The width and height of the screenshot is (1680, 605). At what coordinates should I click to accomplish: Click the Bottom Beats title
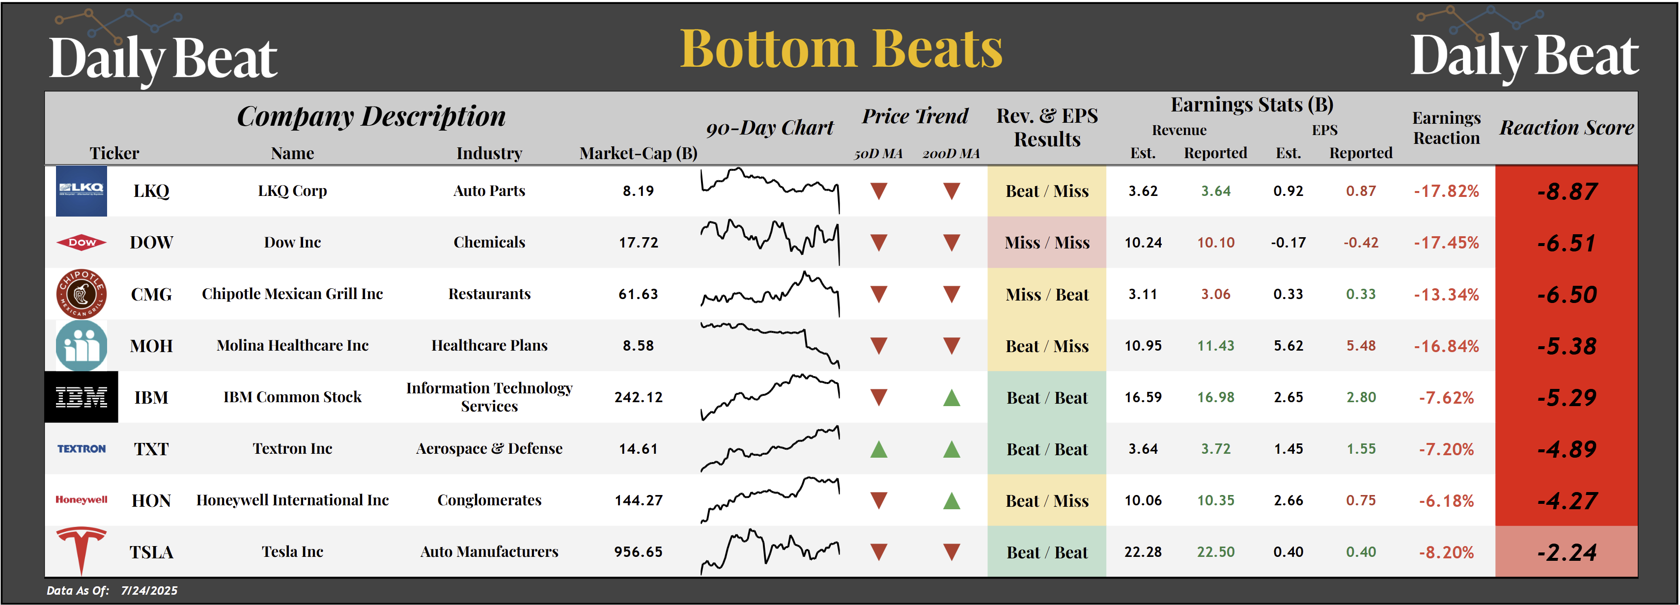840,49
